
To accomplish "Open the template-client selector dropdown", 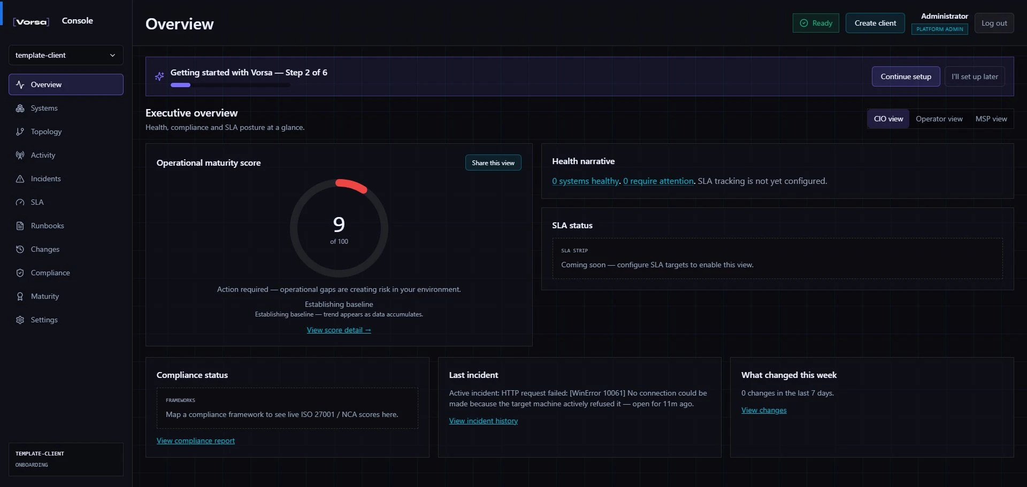I will (x=66, y=55).
